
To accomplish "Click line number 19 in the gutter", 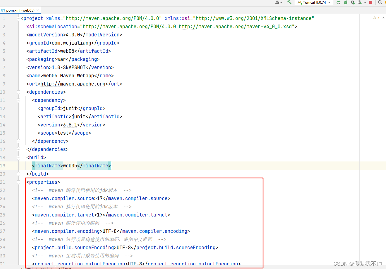I will 3,166.
